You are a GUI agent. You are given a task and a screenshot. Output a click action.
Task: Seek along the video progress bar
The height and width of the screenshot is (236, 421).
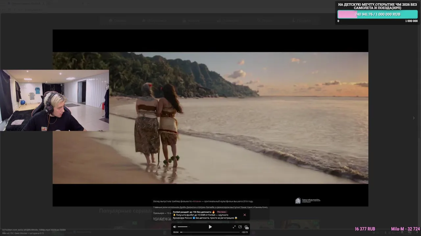click(x=210, y=232)
